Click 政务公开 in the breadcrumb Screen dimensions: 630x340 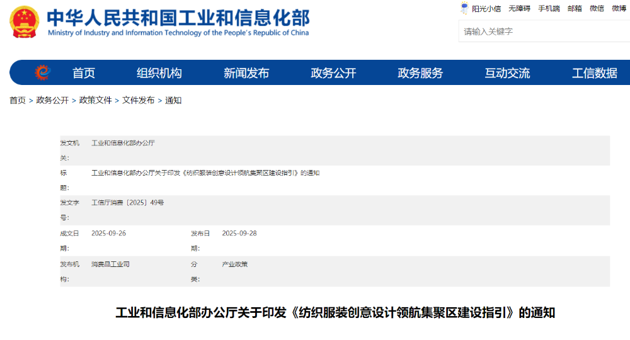click(x=52, y=100)
